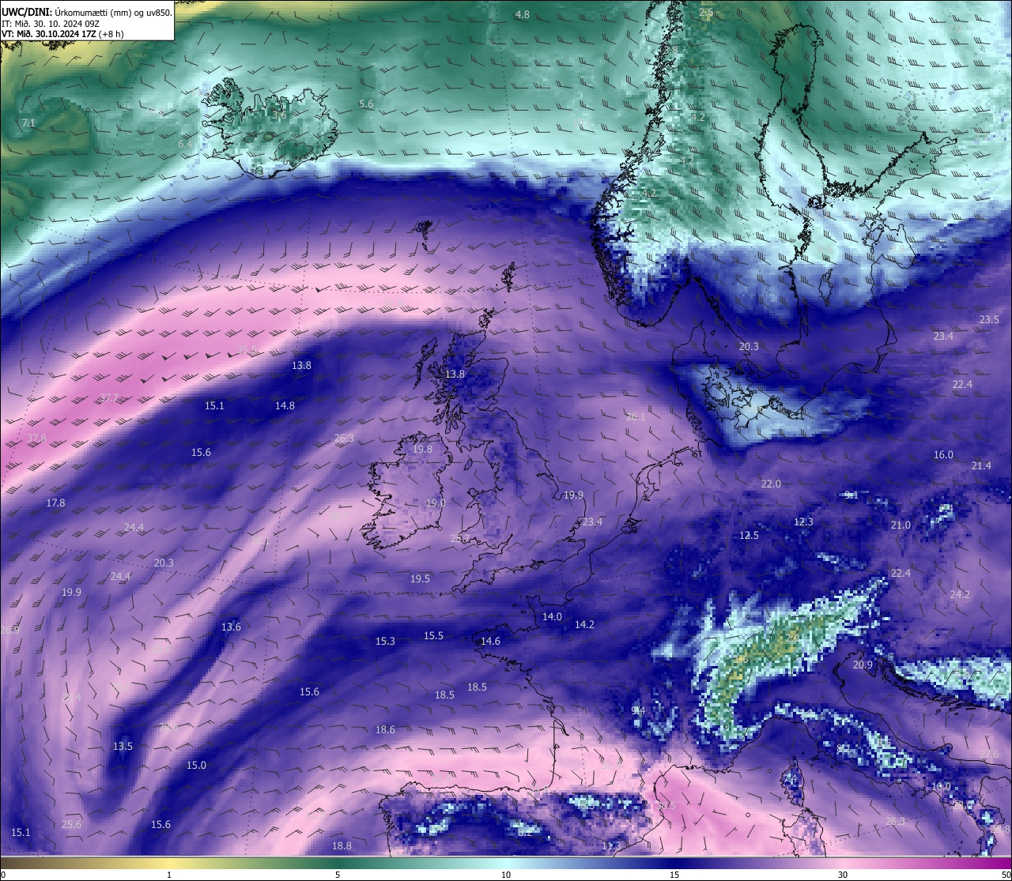Click the UWC/DINI Úrkomumætti title text
1012x881 pixels.
[86, 12]
